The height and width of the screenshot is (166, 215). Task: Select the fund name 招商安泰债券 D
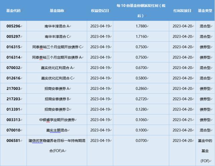(57, 109)
